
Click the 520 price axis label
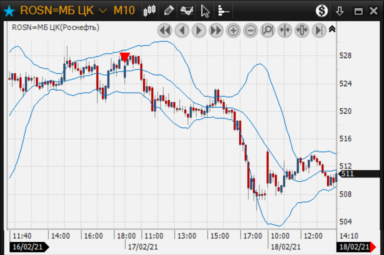click(345, 111)
